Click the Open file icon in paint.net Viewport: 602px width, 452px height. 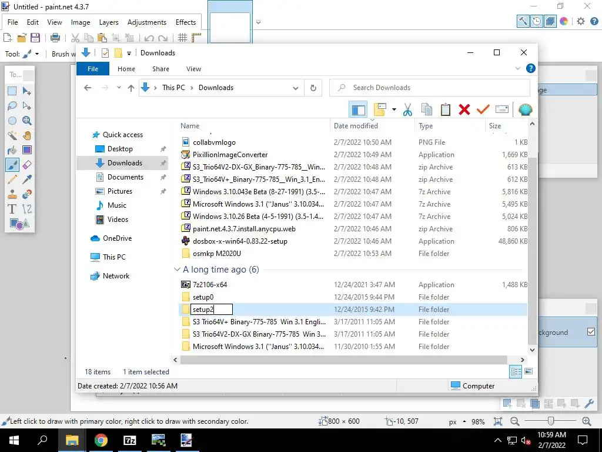[x=22, y=38]
